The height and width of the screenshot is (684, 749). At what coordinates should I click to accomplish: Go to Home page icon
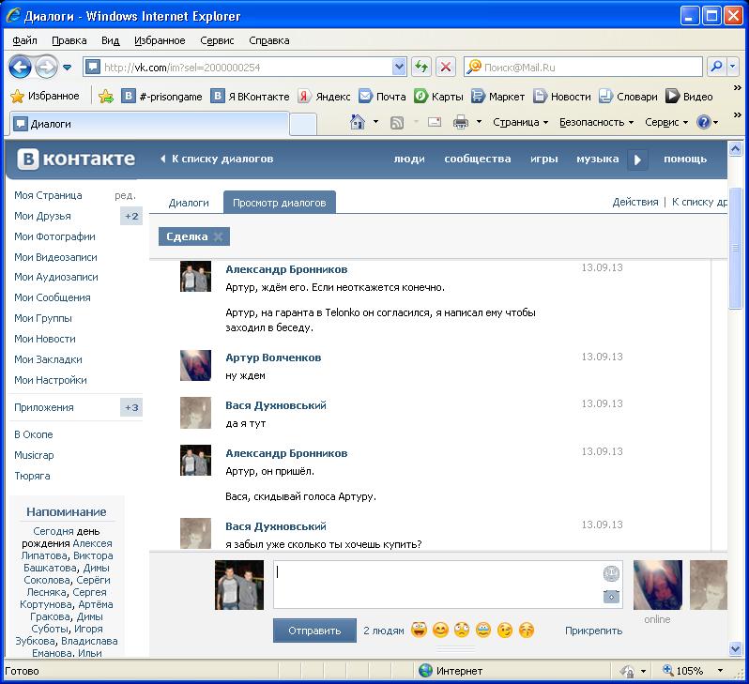(357, 122)
